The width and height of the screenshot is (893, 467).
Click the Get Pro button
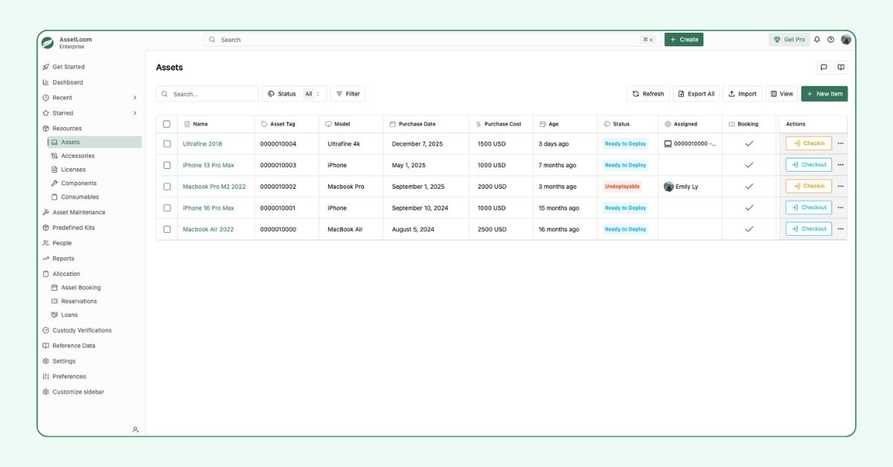789,39
